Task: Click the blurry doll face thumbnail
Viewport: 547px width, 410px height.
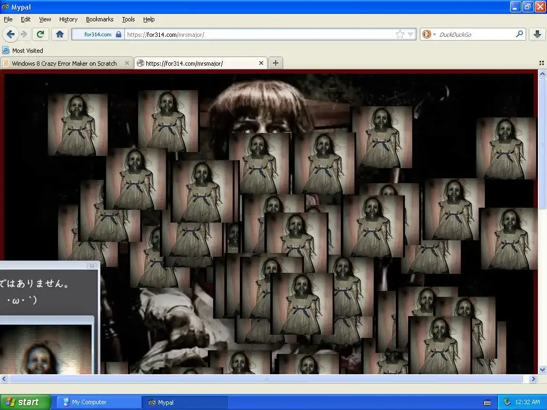Action: point(45,349)
